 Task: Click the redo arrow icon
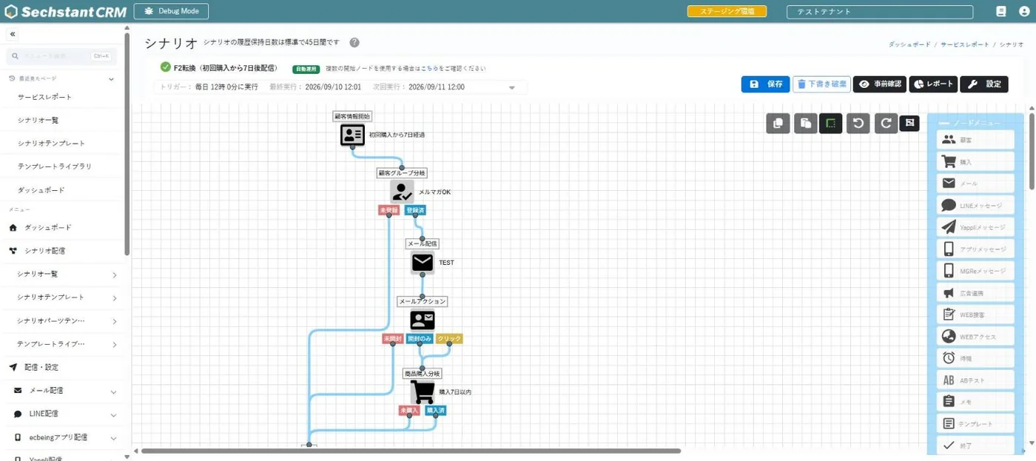[x=886, y=124]
